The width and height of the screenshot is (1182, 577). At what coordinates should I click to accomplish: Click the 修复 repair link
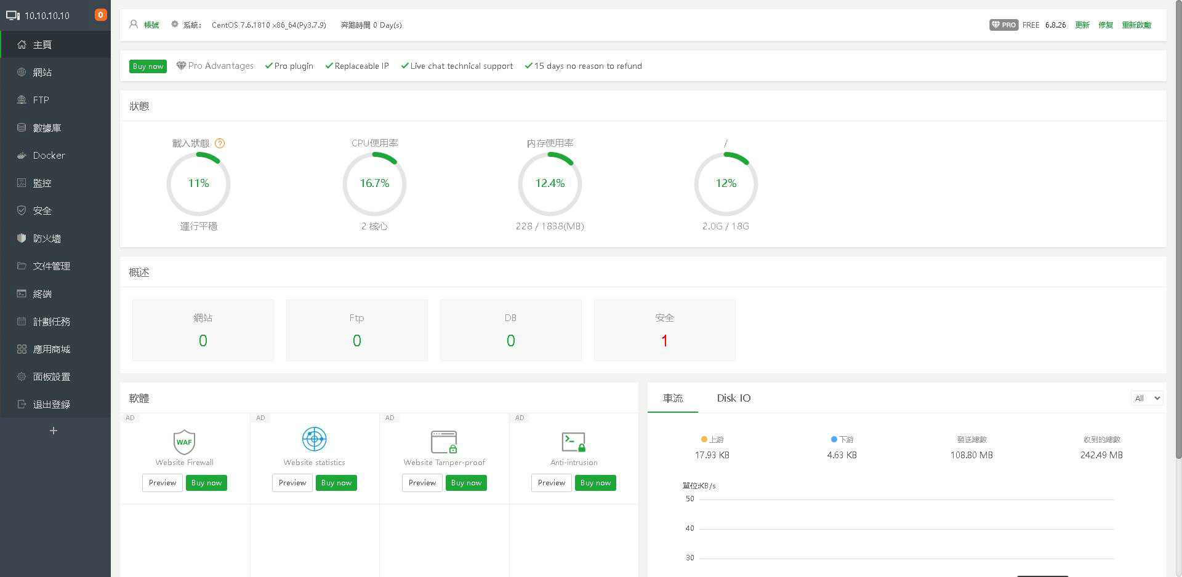point(1106,25)
